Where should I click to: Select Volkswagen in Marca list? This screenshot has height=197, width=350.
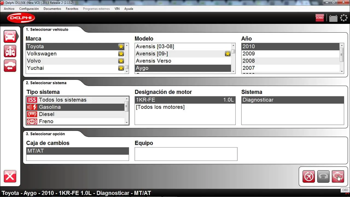[75, 54]
